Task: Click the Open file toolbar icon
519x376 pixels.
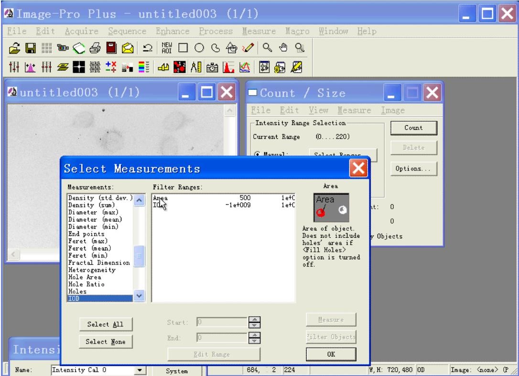Action: click(14, 48)
